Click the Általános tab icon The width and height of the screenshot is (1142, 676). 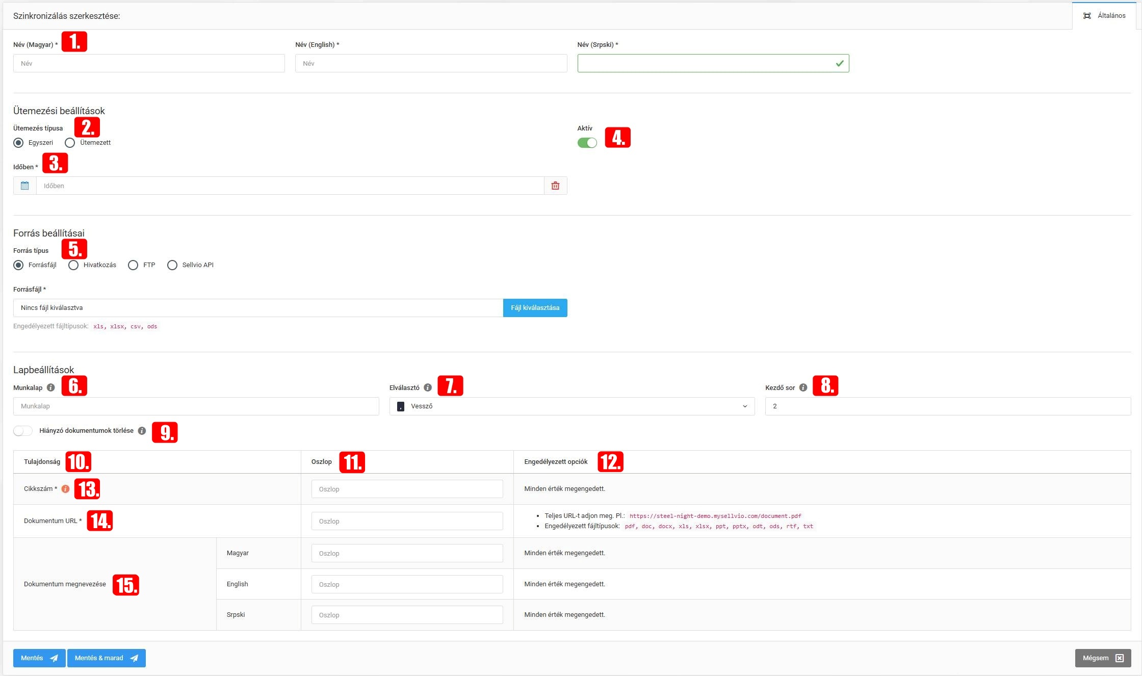coord(1087,16)
